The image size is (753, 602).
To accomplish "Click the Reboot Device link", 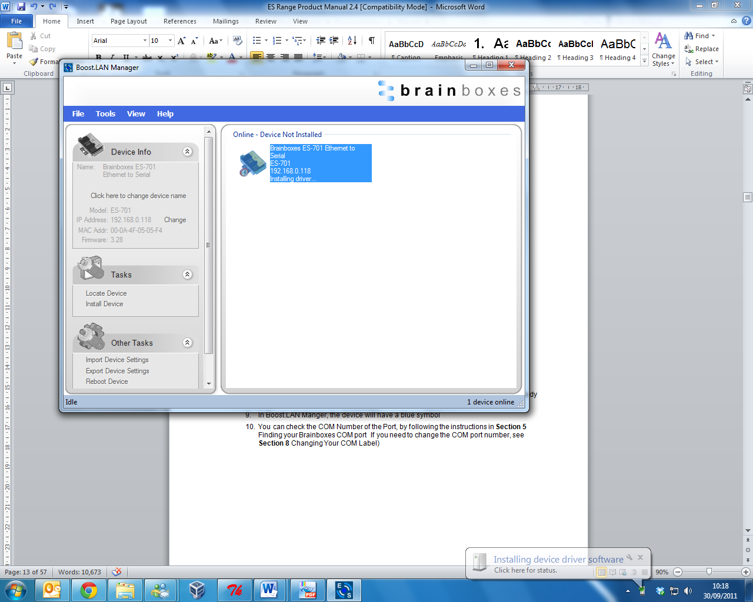I will [x=106, y=382].
